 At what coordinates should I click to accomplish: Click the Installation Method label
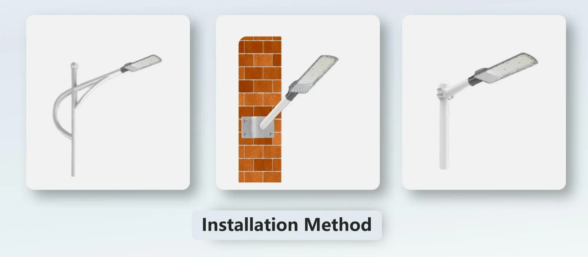(287, 225)
